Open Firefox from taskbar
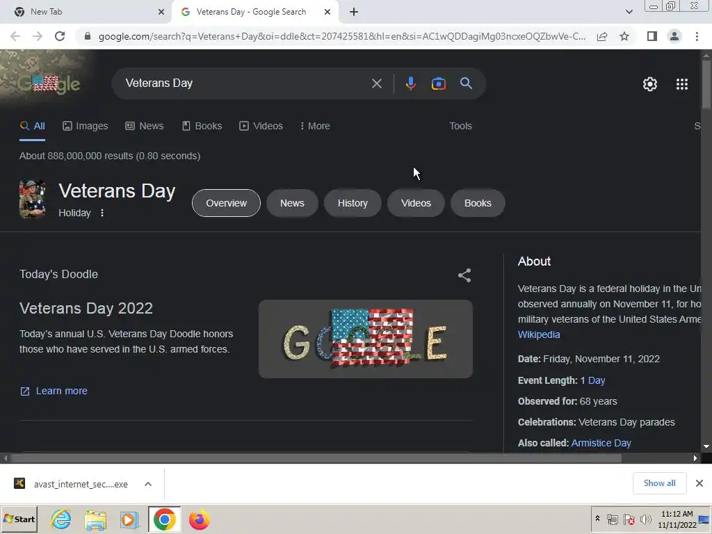This screenshot has width=712, height=534. coord(199,519)
